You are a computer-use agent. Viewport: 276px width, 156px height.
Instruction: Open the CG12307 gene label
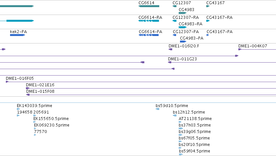point(182,3)
